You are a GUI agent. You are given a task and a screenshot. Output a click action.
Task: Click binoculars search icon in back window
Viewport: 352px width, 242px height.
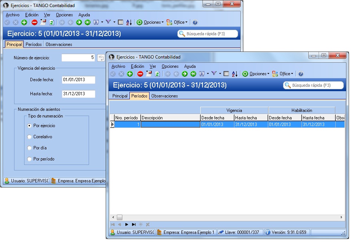tap(96, 22)
